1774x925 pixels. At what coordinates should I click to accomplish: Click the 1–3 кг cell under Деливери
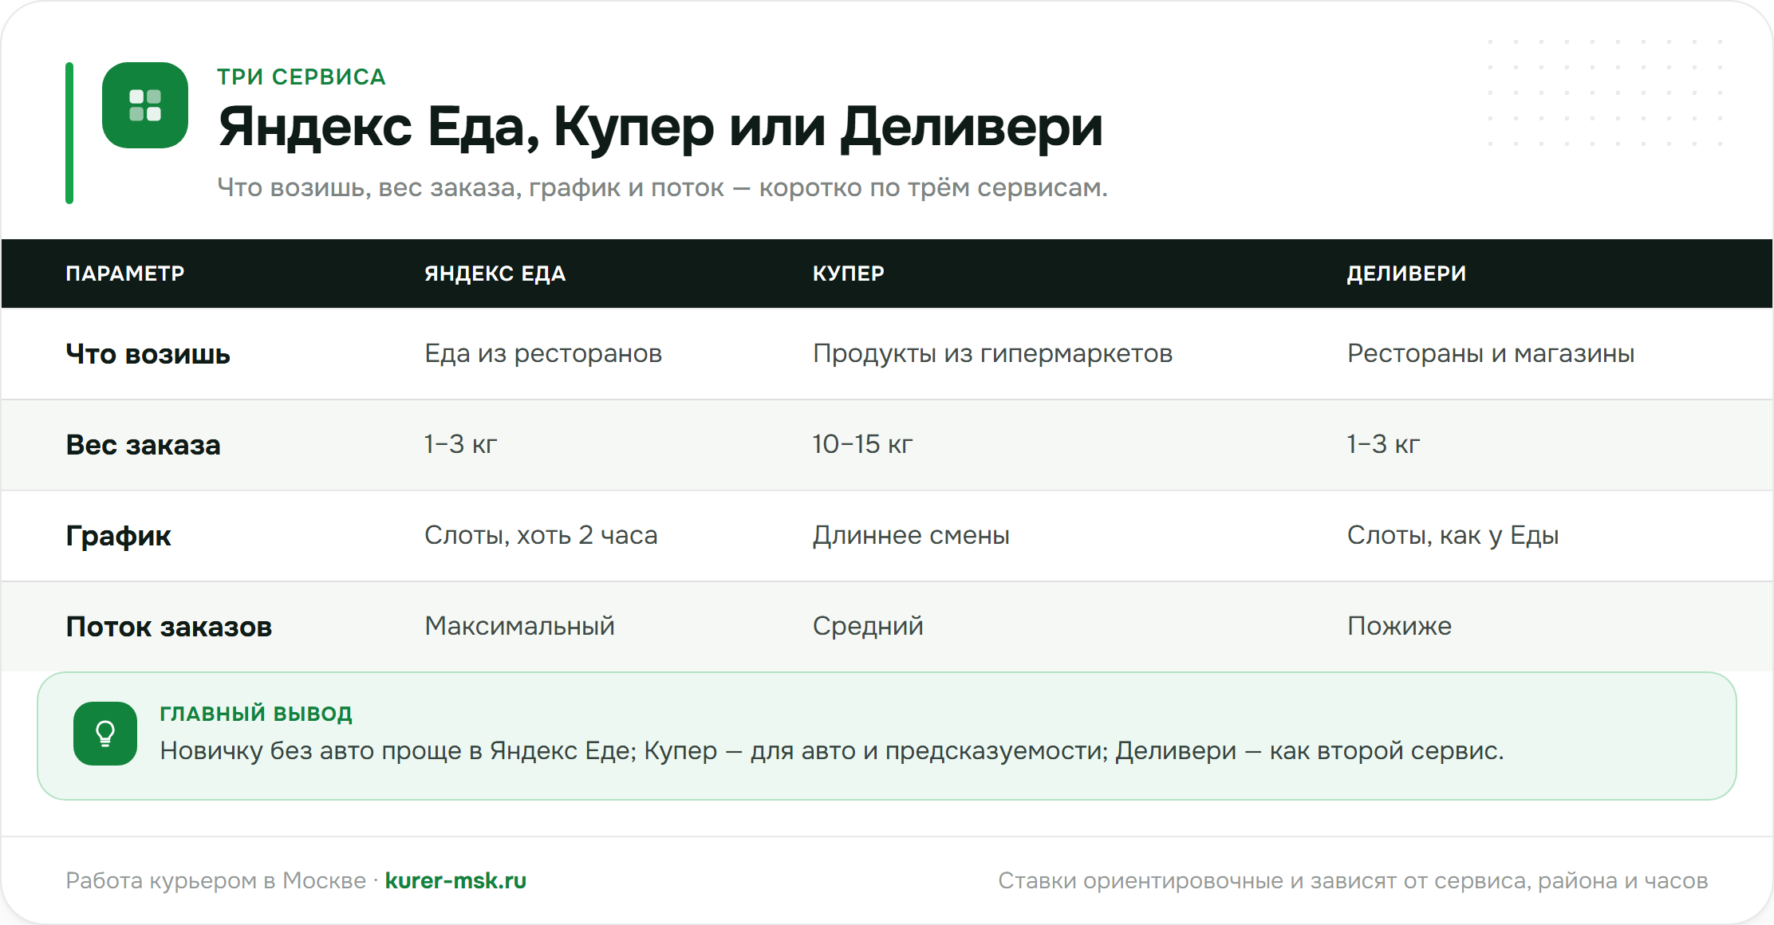pyautogui.click(x=1383, y=444)
